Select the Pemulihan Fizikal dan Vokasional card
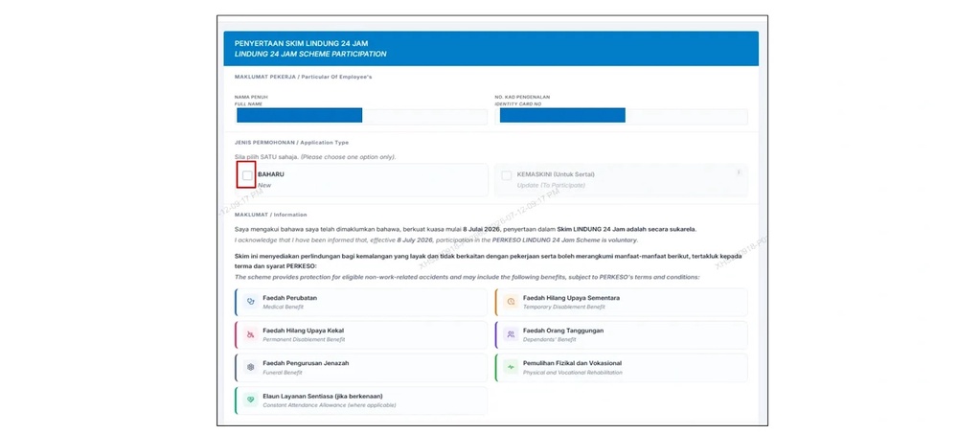The width and height of the screenshot is (958, 434). tap(622, 367)
